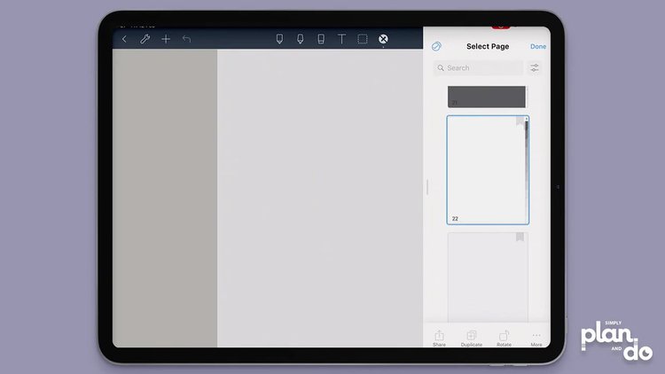Image resolution: width=665 pixels, height=374 pixels.
Task: Click Done in the Select Page panel
Action: [538, 47]
